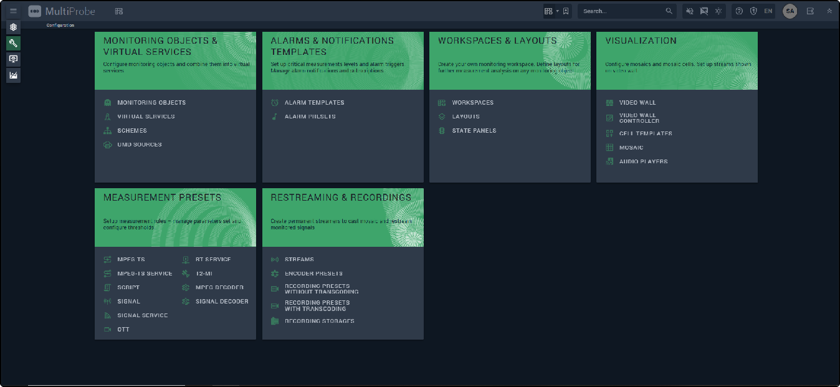Open the monitor eye view sidebar icon
Viewport: 840px width, 387px height.
coord(13,59)
